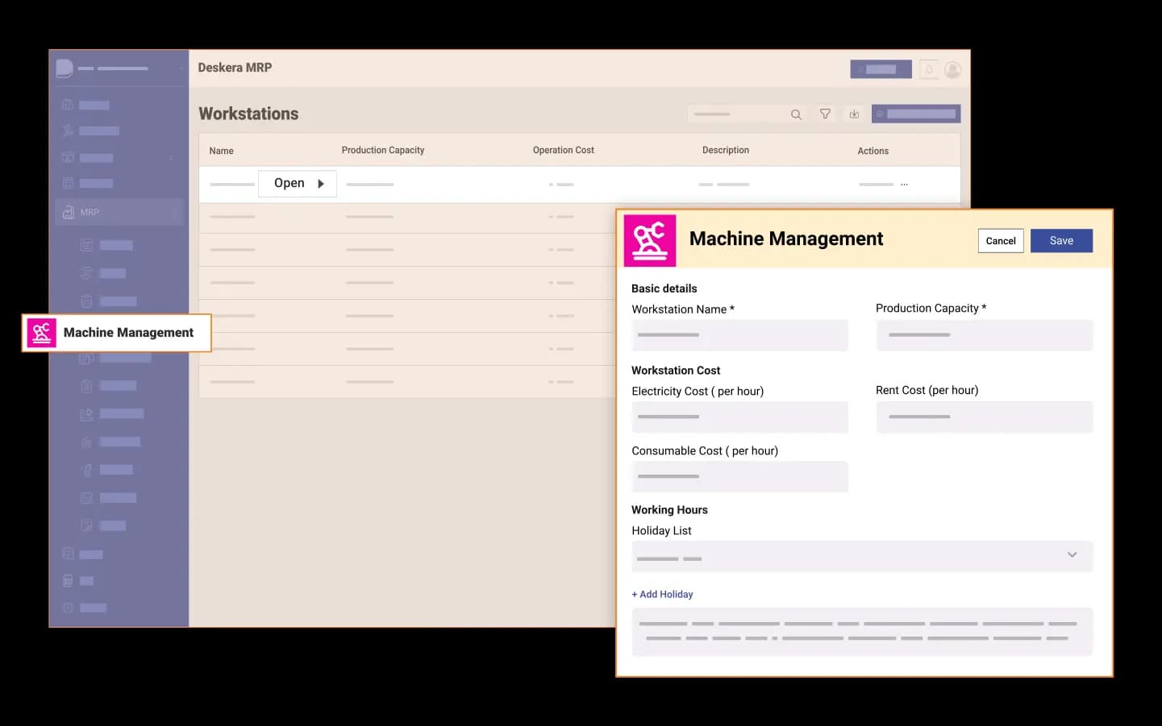Viewport: 1162px width, 726px height.
Task: Expand the Holiday List dropdown
Action: 1072,555
